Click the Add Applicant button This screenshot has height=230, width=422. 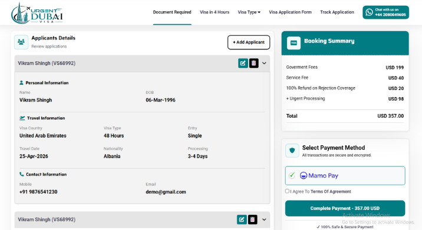249,42
